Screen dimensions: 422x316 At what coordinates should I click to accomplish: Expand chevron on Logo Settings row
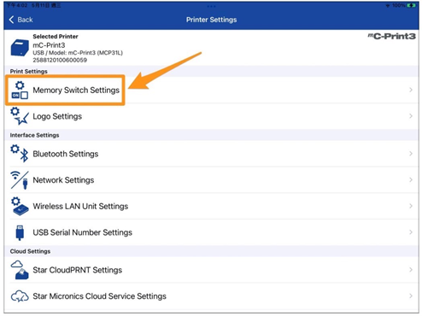[x=411, y=116]
